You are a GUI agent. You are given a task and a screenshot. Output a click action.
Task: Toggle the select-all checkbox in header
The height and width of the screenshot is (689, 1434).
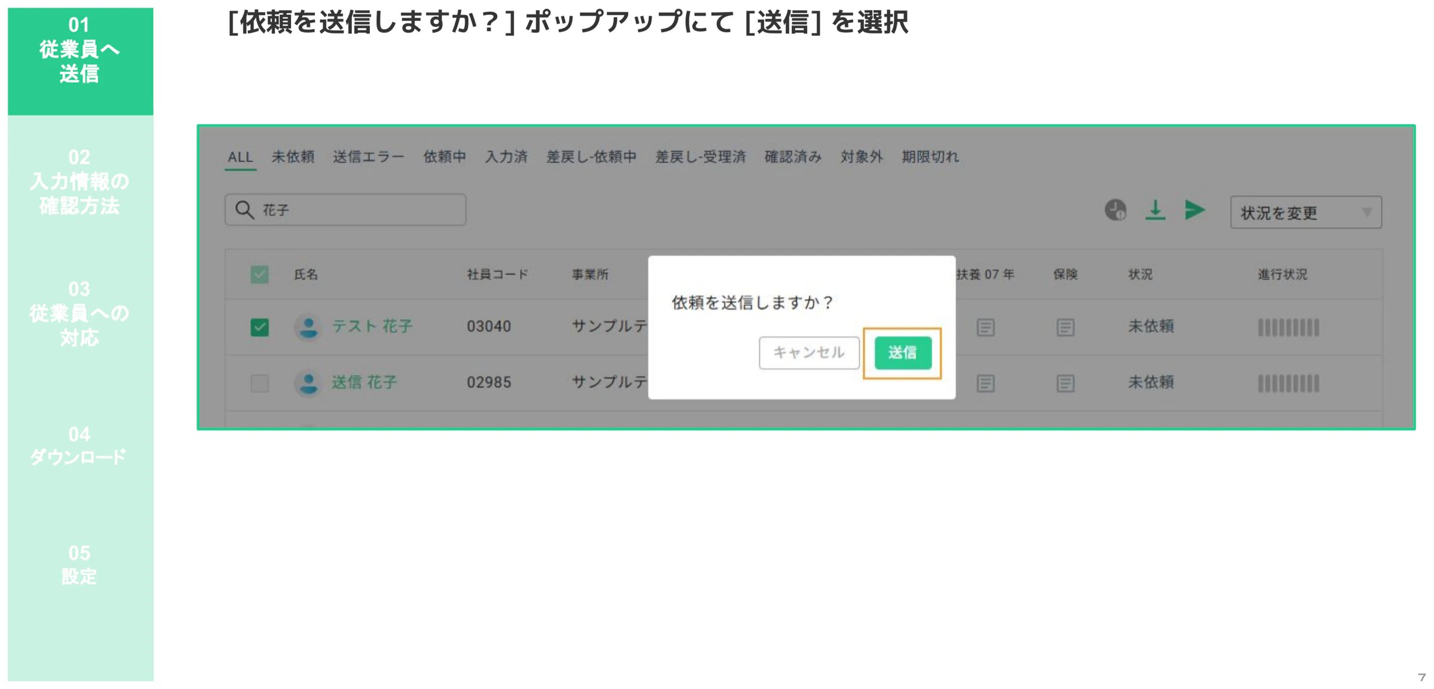pyautogui.click(x=259, y=275)
